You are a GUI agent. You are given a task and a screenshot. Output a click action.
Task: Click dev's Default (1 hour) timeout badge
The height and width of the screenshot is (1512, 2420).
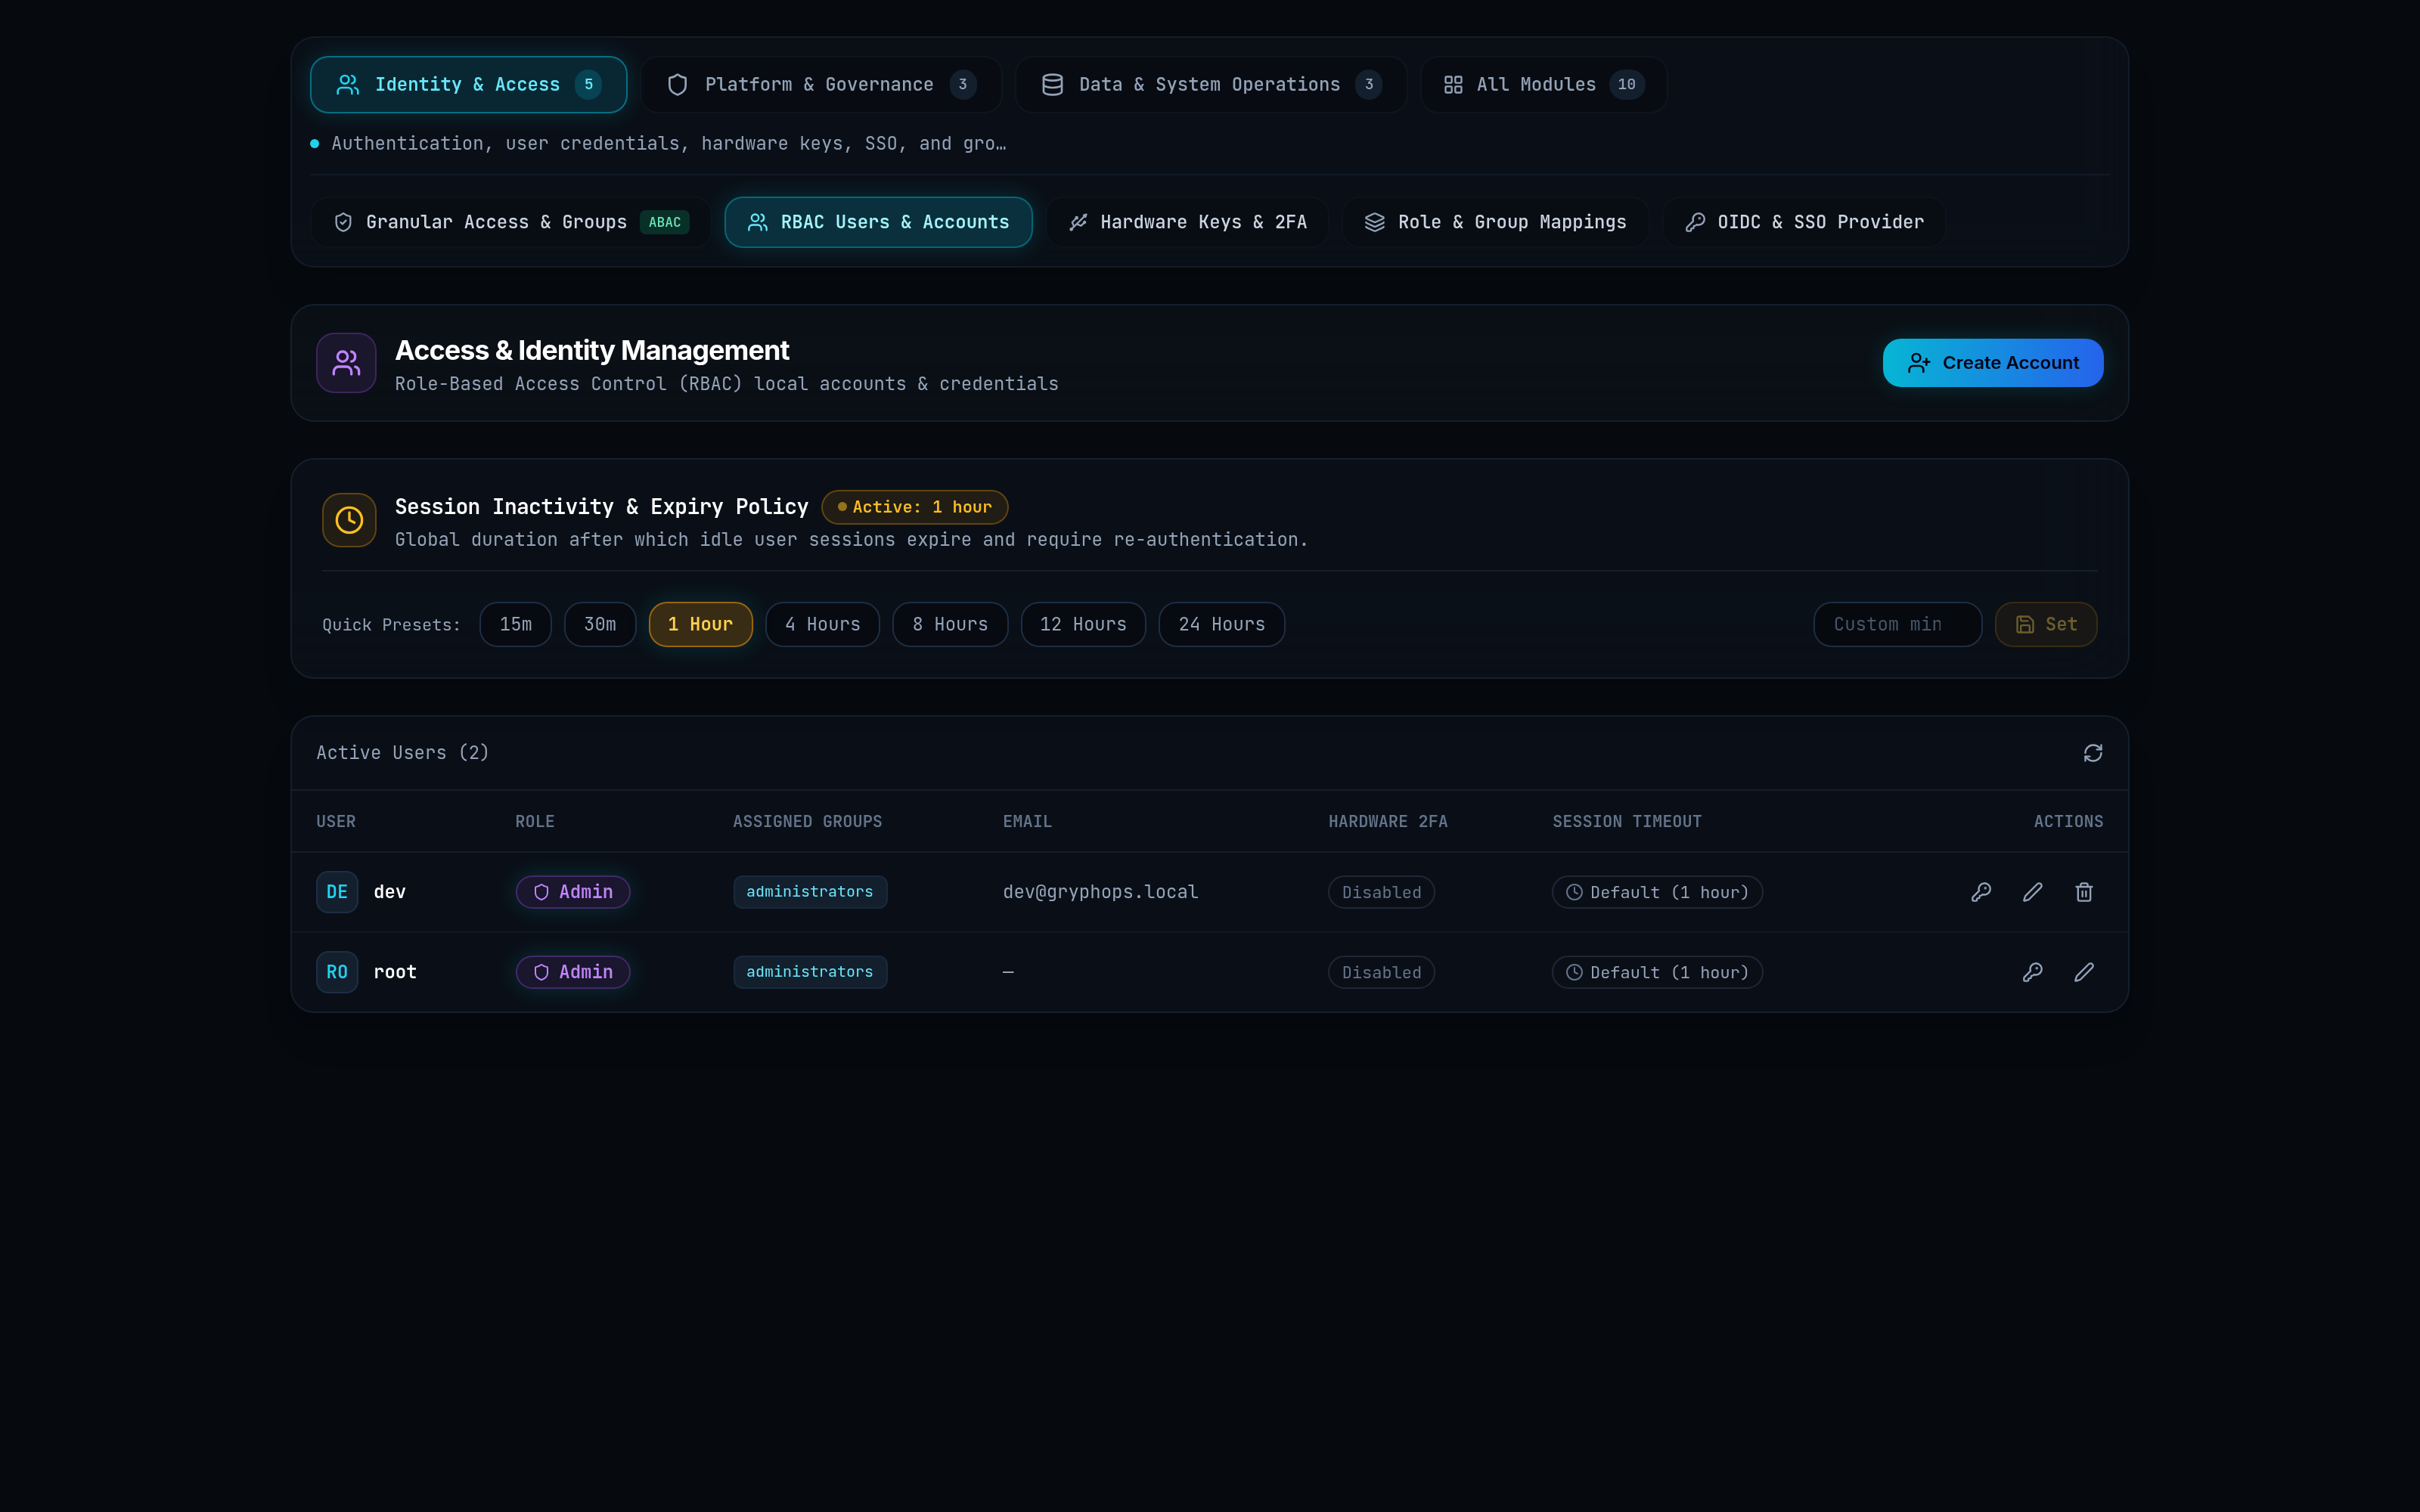click(1657, 892)
